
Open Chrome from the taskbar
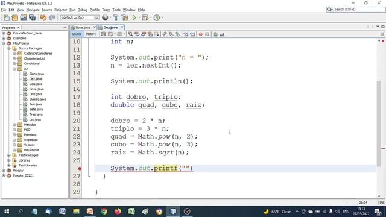[x=104, y=212]
